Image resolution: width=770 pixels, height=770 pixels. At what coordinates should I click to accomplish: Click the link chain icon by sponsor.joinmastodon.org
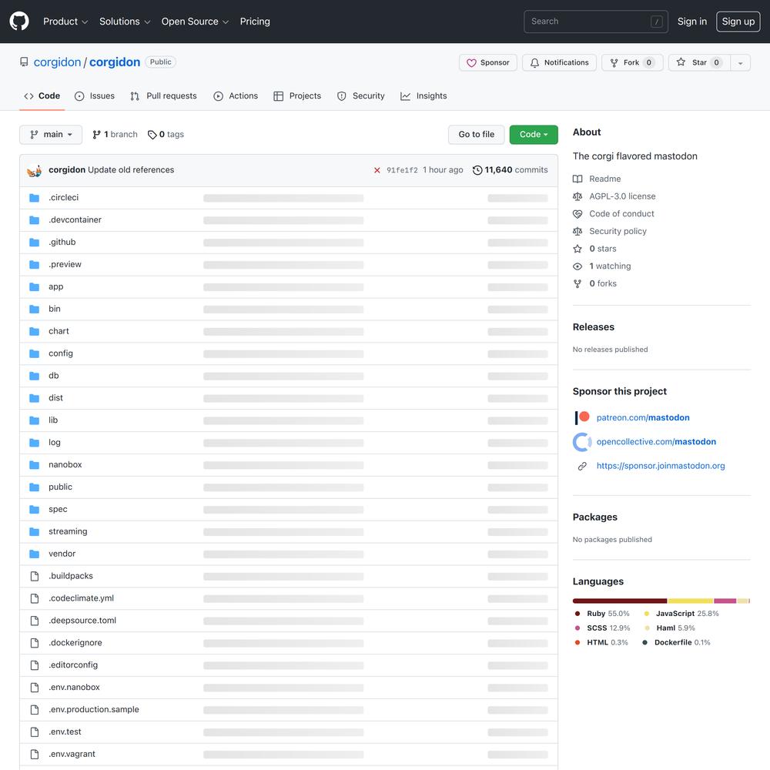click(x=582, y=466)
